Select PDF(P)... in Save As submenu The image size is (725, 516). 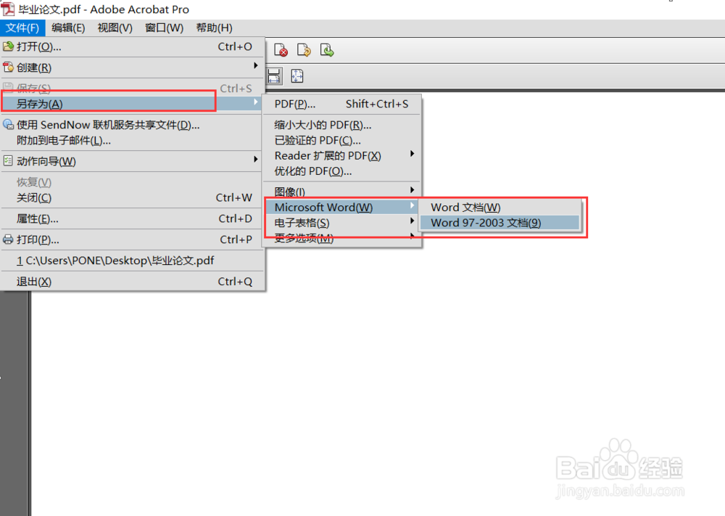coord(341,104)
